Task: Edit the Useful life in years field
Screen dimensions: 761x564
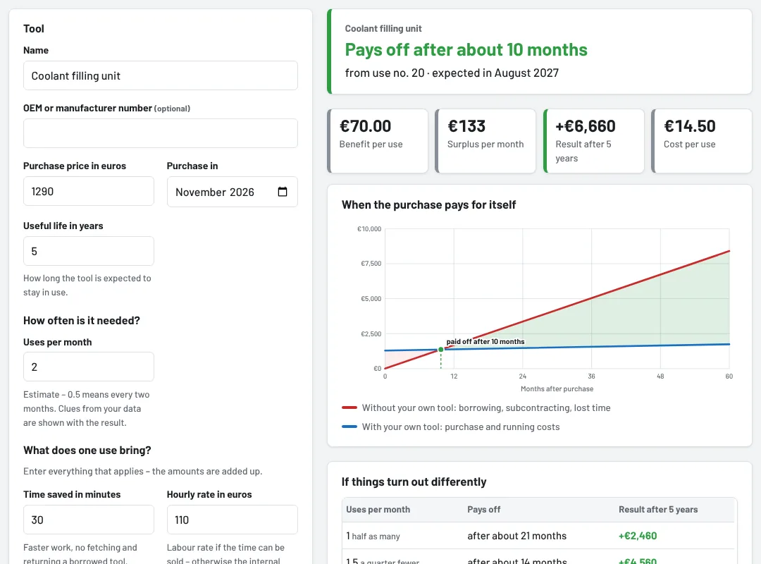Action: [x=88, y=251]
